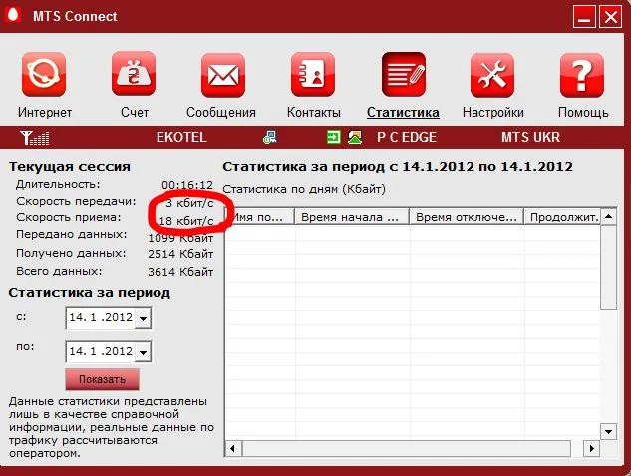631x476 pixels.
Task: Click the Помощь tab label
Action: tap(583, 112)
